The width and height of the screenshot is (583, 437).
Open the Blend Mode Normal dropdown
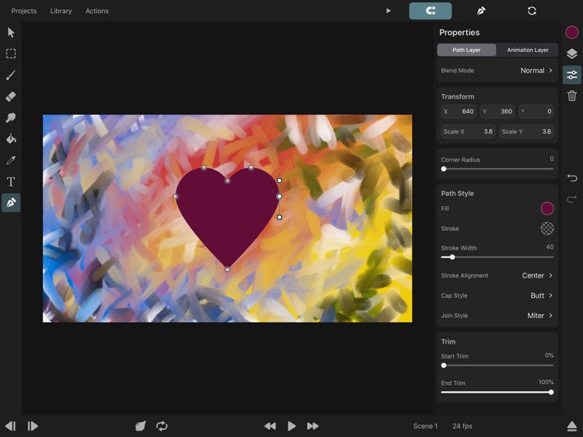pos(536,71)
